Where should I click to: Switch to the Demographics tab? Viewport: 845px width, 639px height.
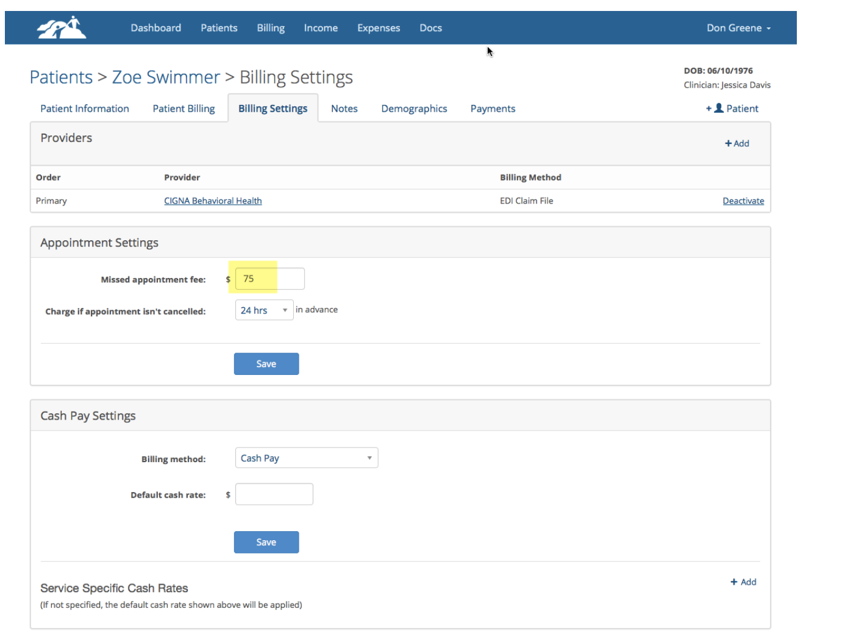(x=414, y=108)
